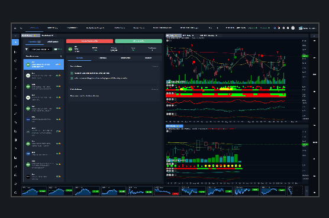Toggle the green switch beside the filter dropdown
The width and height of the screenshot is (329, 218).
(56, 50)
